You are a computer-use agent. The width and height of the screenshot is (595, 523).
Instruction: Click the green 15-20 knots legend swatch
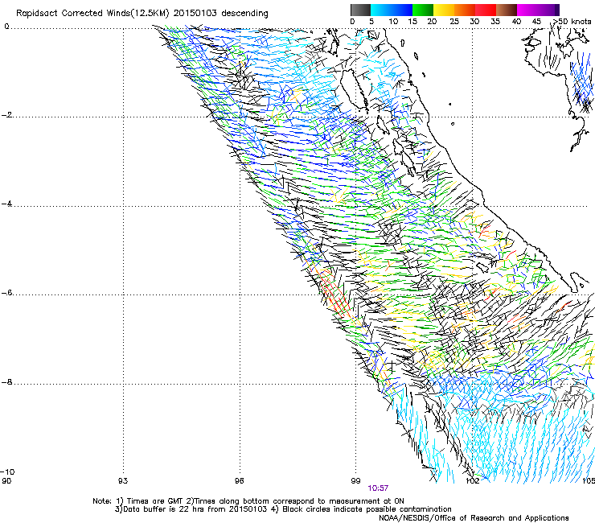[x=423, y=10]
